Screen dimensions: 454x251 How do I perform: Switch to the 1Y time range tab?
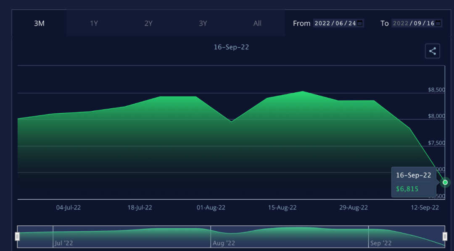click(x=94, y=24)
